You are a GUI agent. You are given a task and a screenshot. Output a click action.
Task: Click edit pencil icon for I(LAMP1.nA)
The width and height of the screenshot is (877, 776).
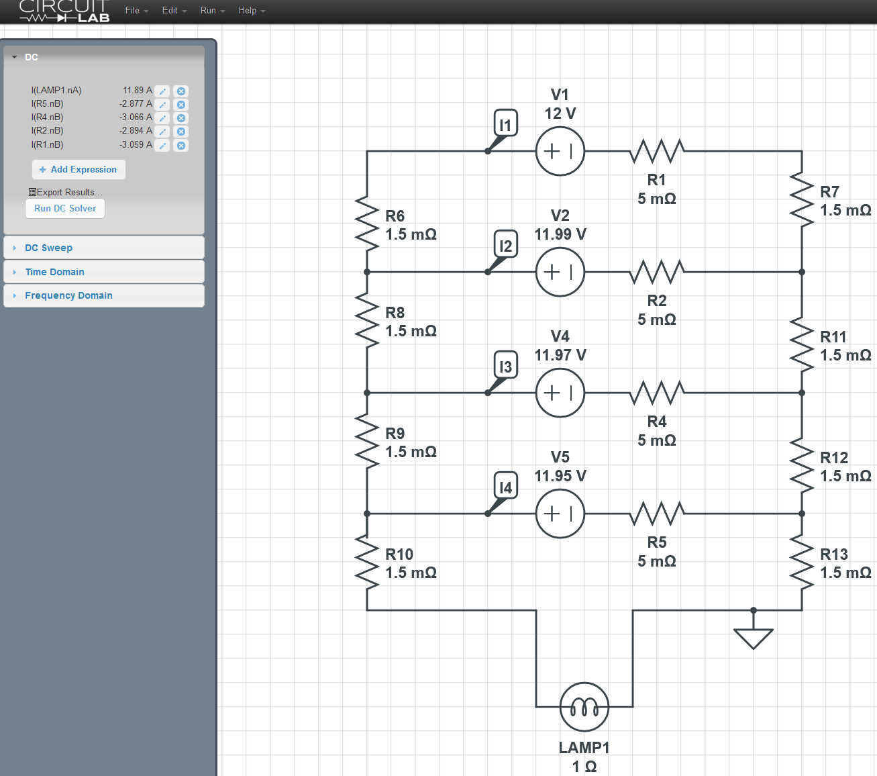coord(162,91)
